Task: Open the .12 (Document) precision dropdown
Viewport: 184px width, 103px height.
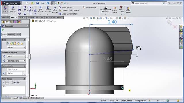Action: coord(16,61)
